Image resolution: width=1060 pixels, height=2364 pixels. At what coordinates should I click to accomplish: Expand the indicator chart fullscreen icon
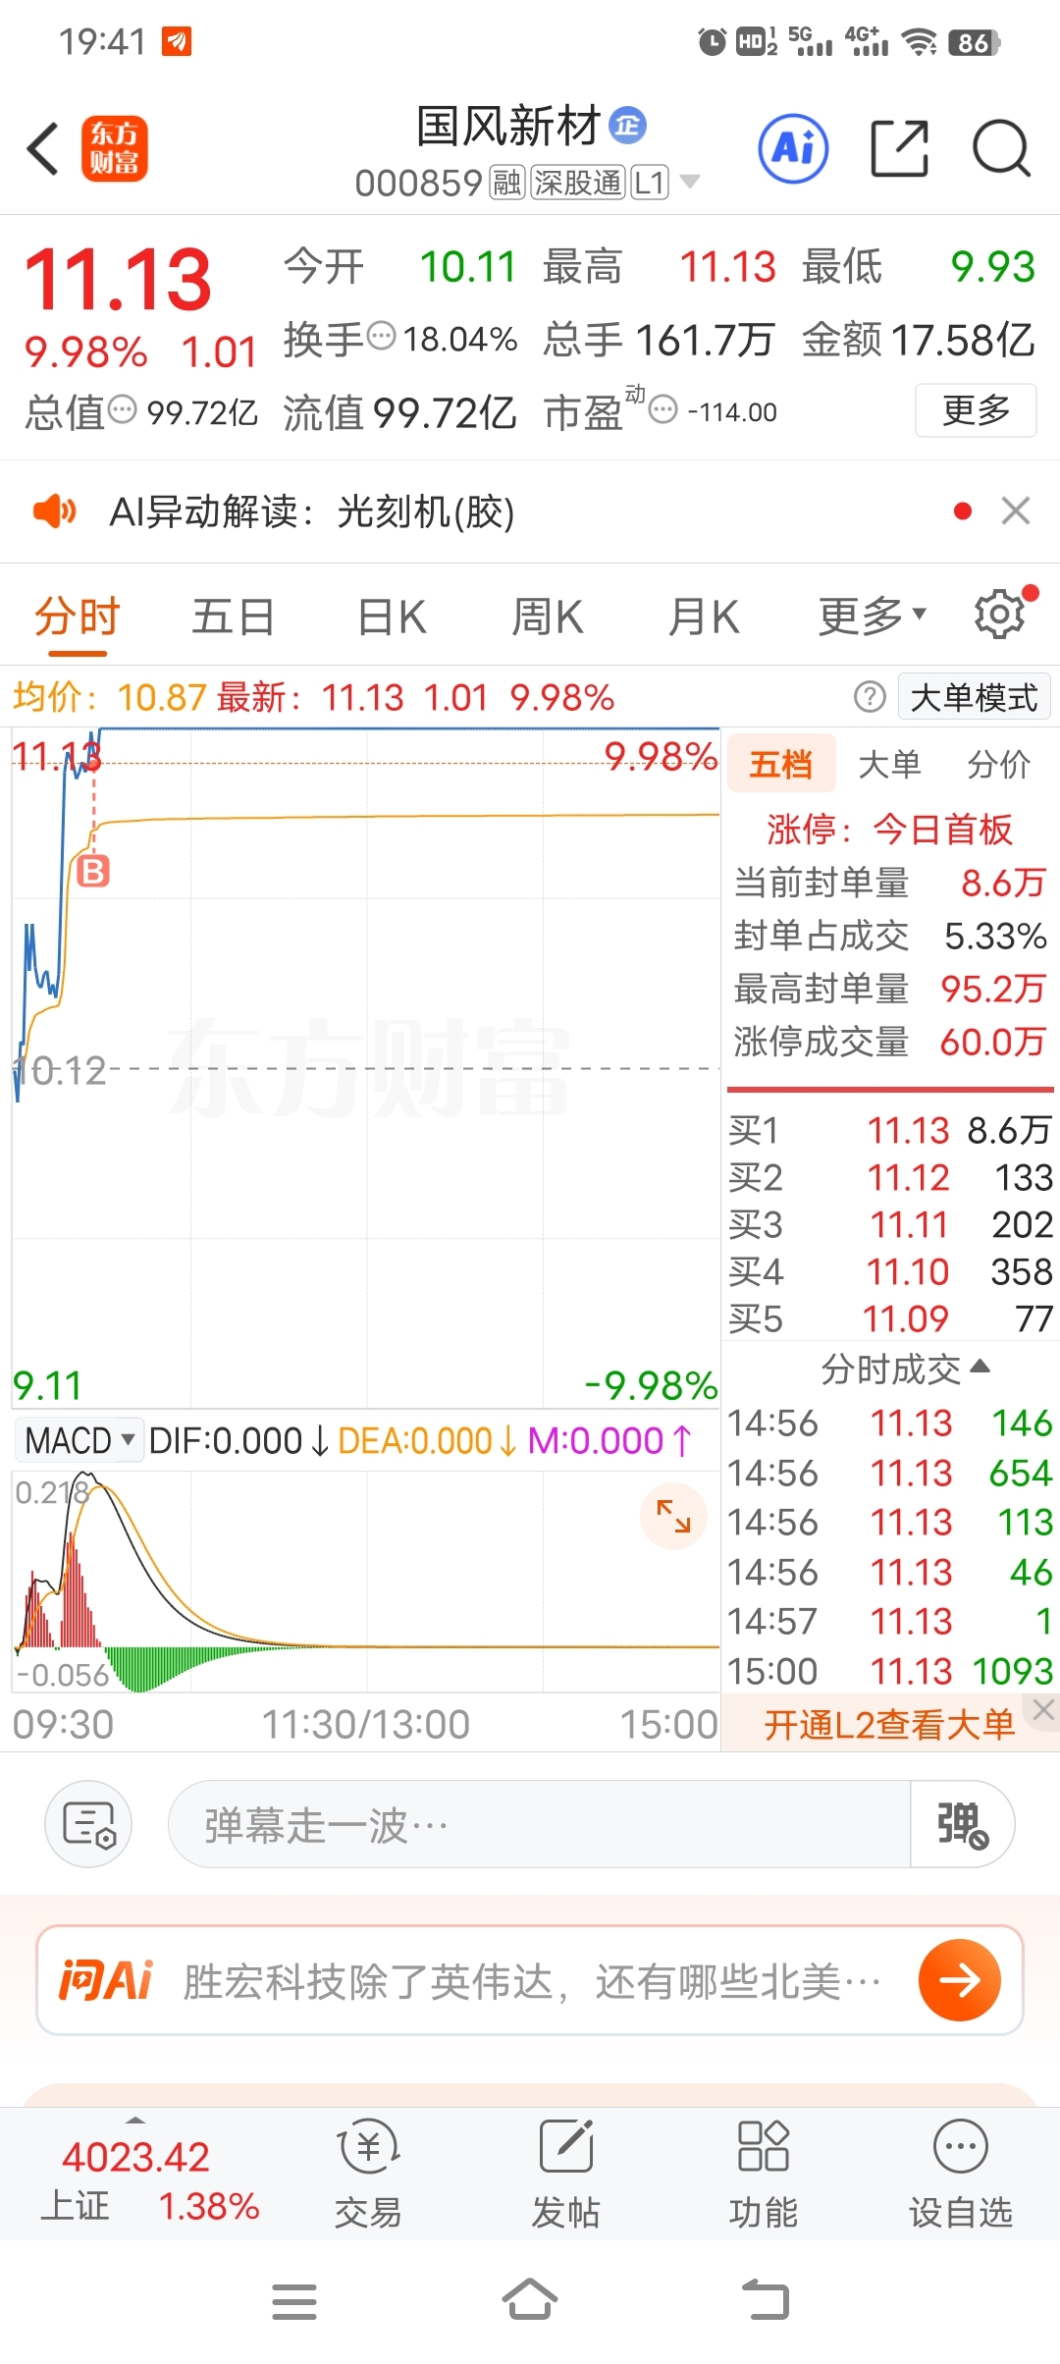(673, 1517)
